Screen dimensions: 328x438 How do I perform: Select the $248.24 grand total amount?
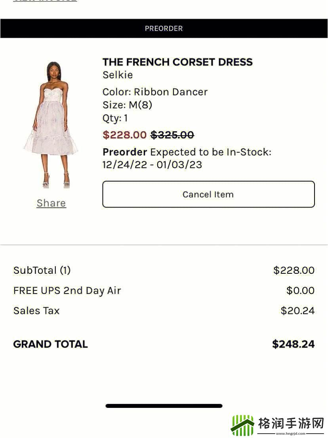(x=293, y=344)
